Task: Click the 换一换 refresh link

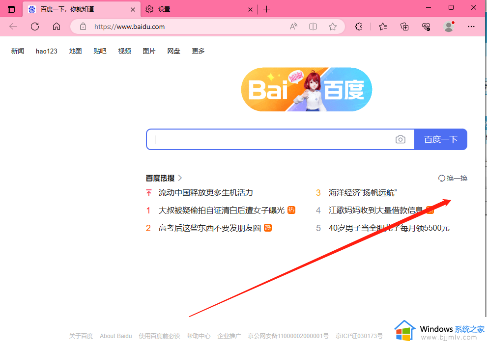Action: (453, 178)
